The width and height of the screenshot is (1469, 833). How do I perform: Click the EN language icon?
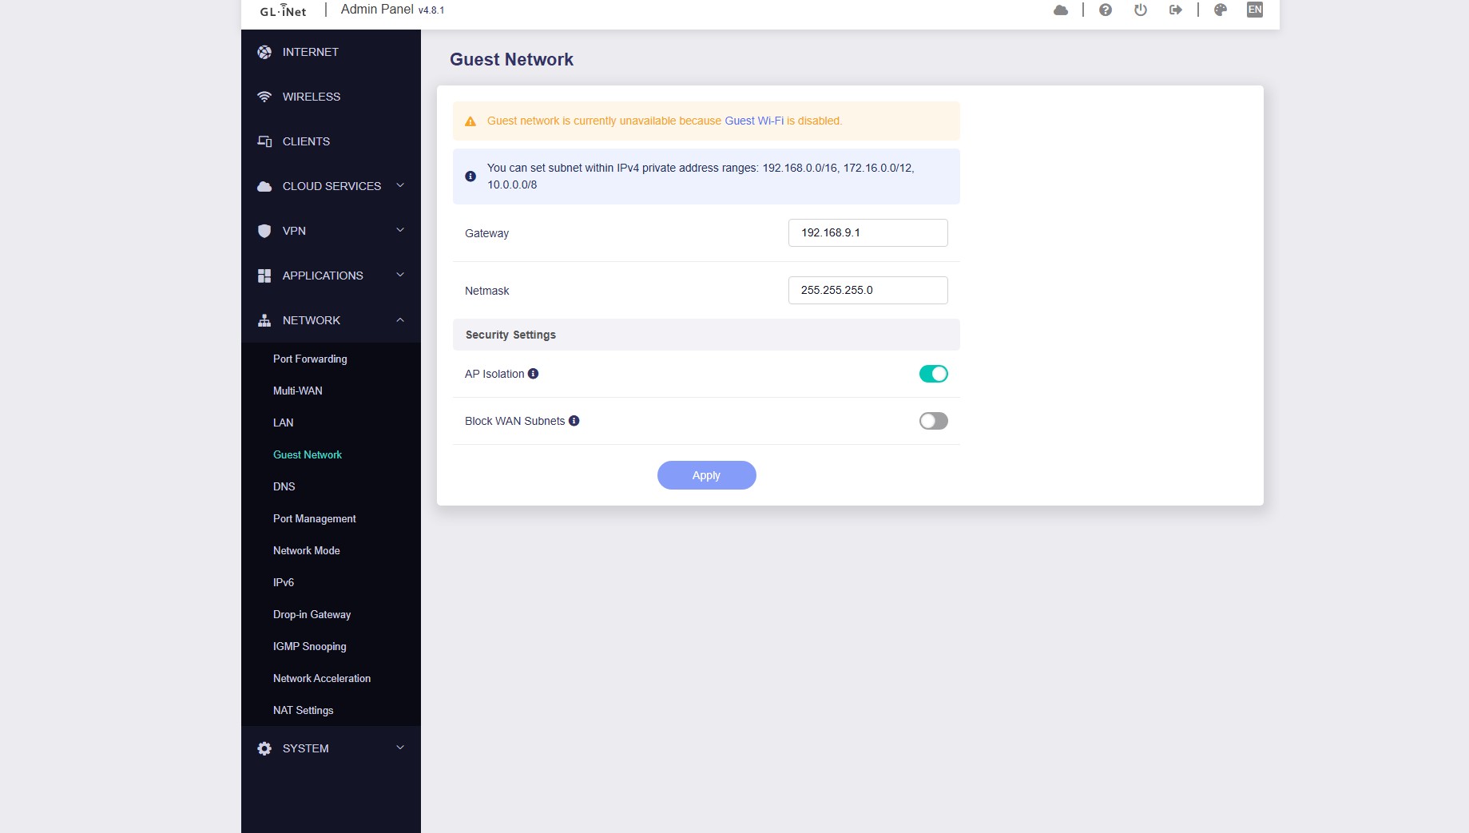pos(1255,10)
